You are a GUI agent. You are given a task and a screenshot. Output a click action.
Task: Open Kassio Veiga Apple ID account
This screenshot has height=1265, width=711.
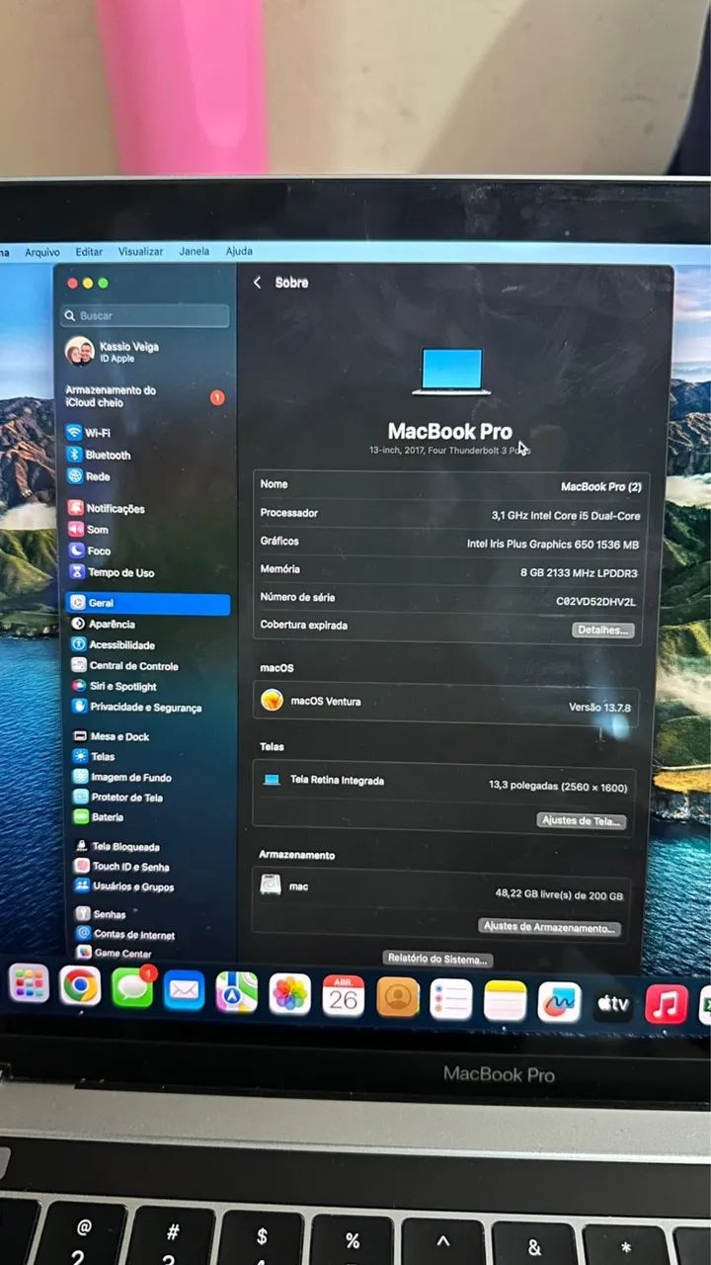point(113,352)
